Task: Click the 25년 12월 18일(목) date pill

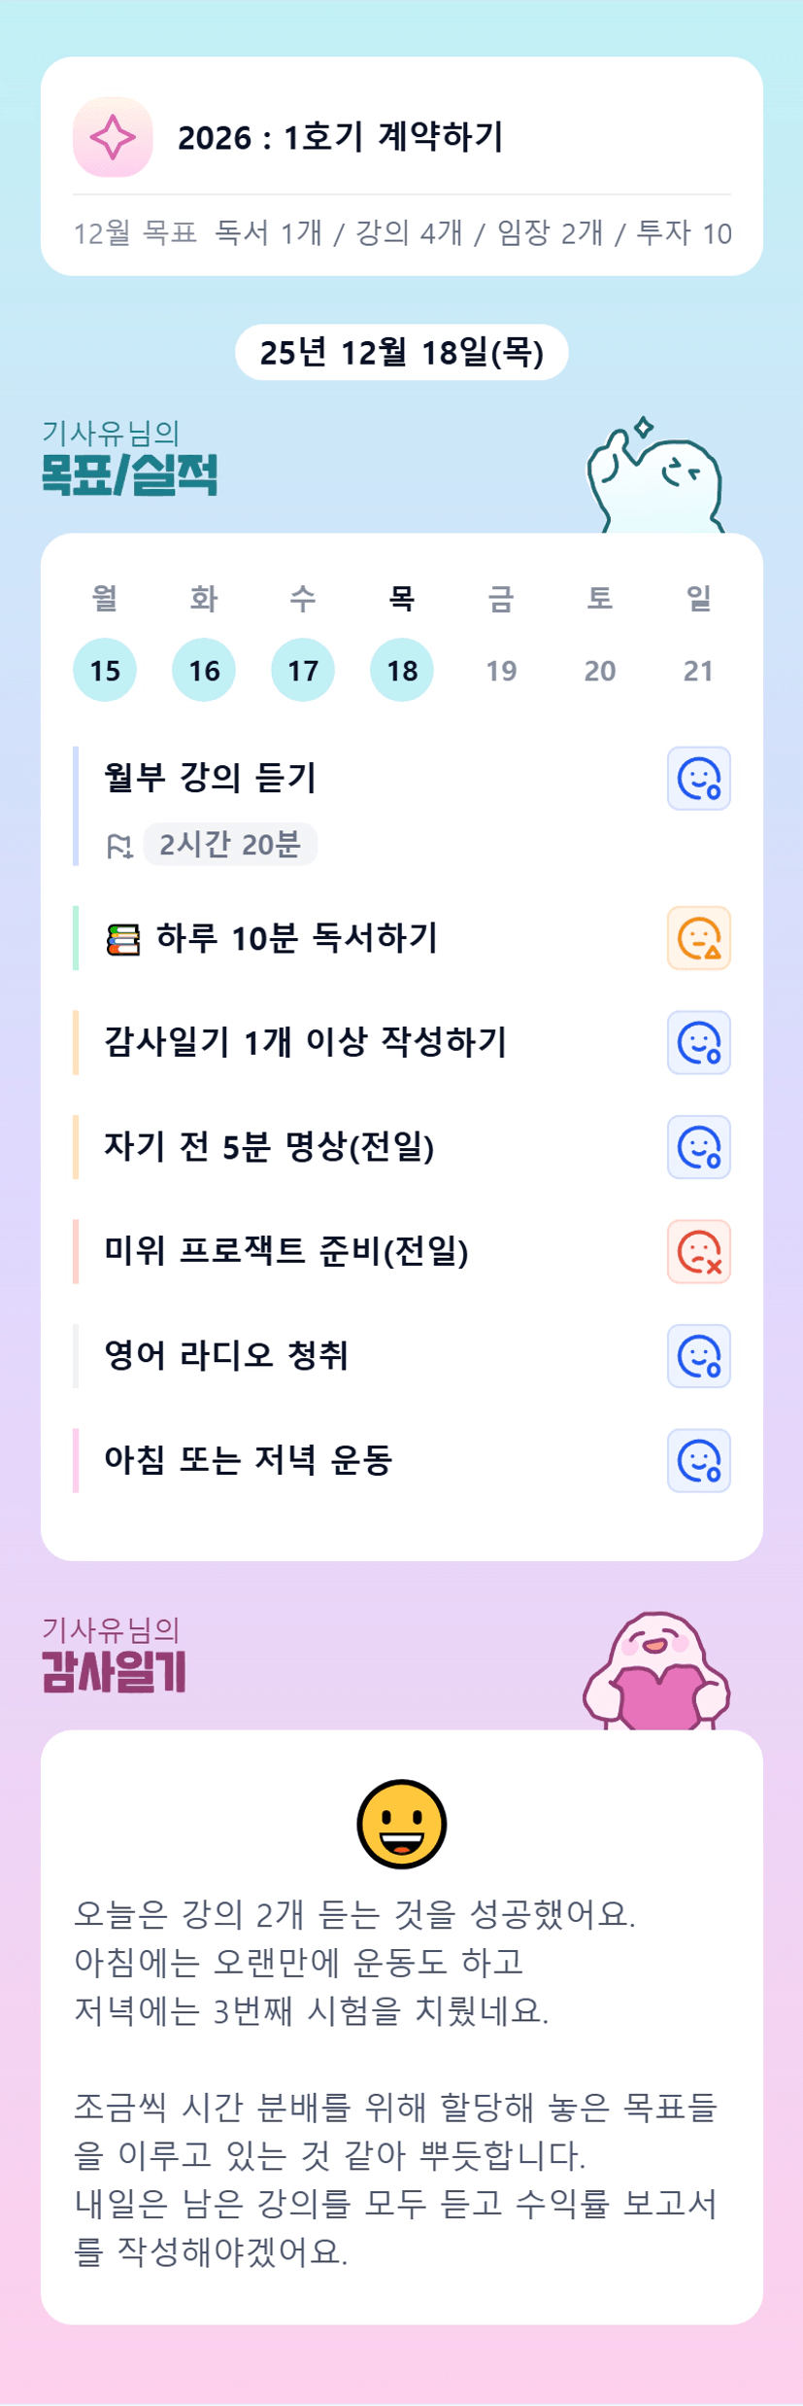Action: pos(401,352)
